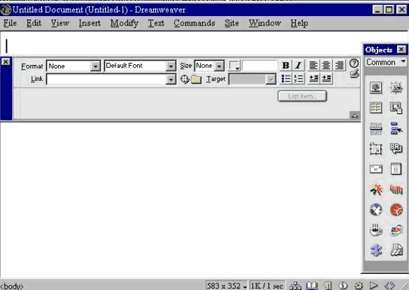
Task: Insert an Image from the Objects panel
Action: (x=376, y=88)
